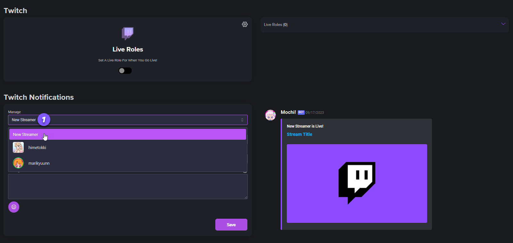The width and height of the screenshot is (513, 243).
Task: Click the Manage dropdown up-down arrows
Action: tap(242, 120)
